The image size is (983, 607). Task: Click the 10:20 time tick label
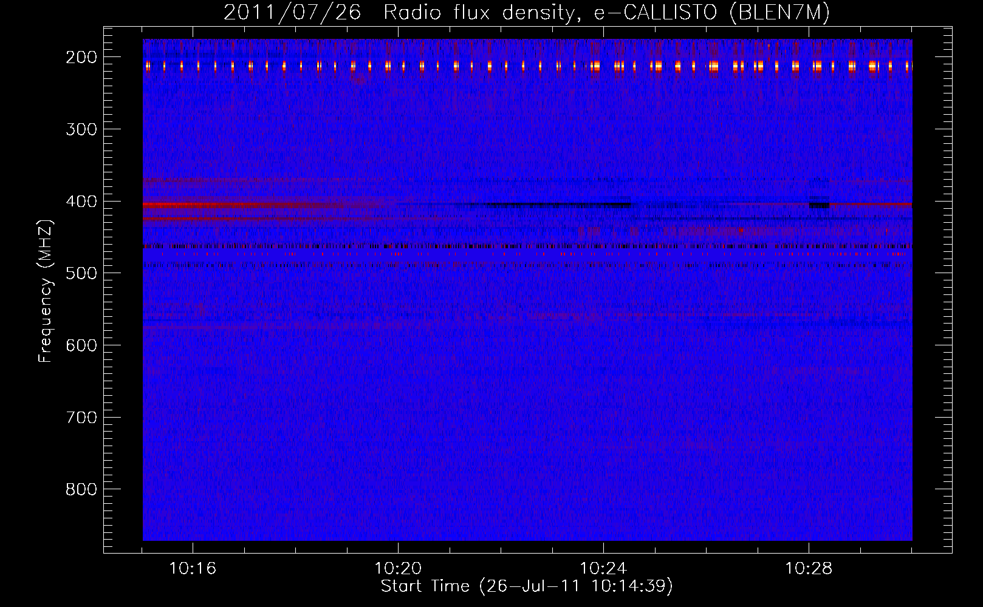point(398,569)
